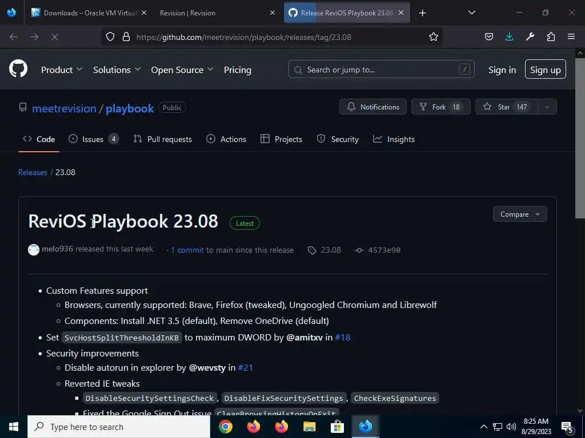Open pull request #21 link
Screen dimensions: 585x438
point(245,368)
